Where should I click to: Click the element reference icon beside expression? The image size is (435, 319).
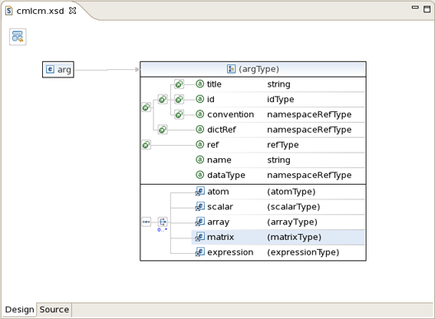click(200, 252)
